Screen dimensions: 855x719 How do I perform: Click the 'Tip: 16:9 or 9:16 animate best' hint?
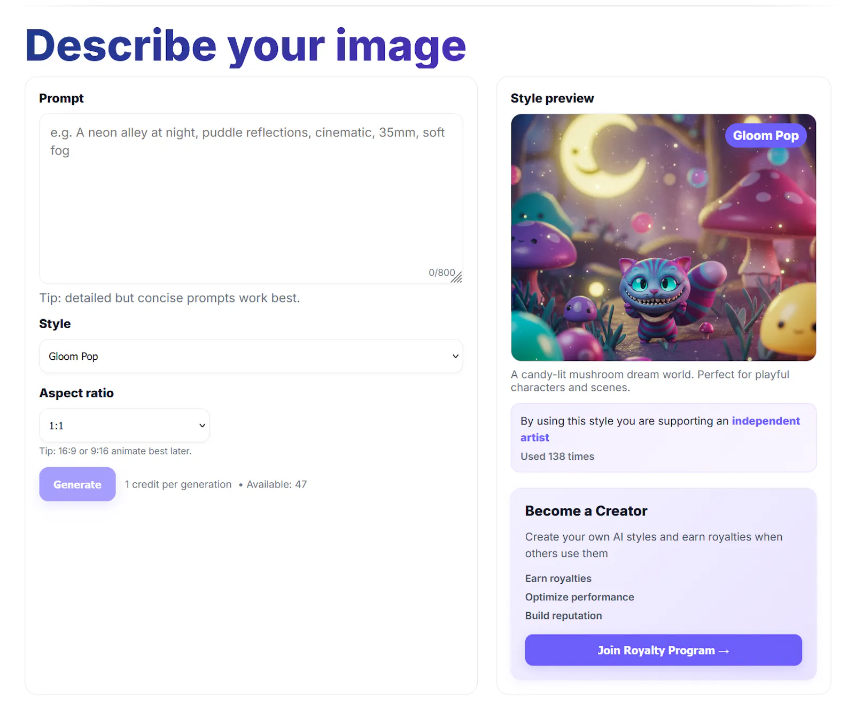[x=115, y=451]
